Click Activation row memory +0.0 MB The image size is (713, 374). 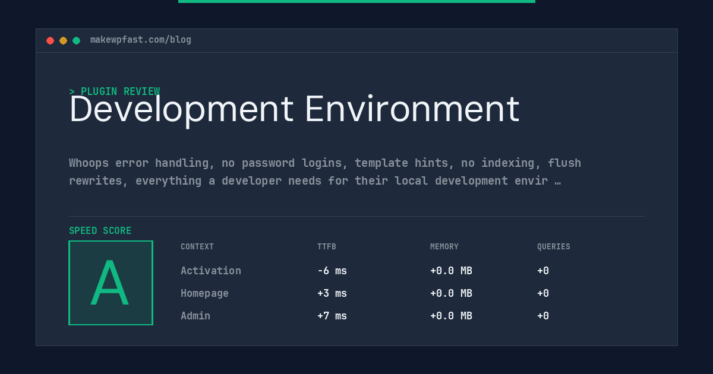(x=451, y=271)
